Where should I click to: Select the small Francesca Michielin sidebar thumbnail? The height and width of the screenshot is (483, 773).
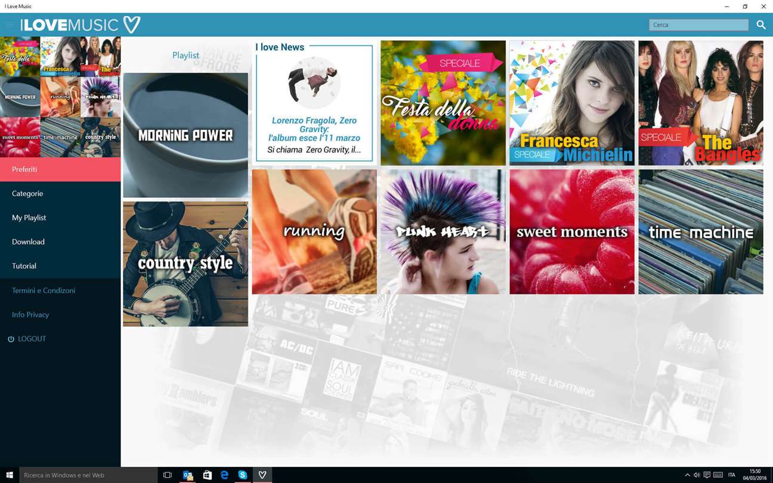point(60,57)
